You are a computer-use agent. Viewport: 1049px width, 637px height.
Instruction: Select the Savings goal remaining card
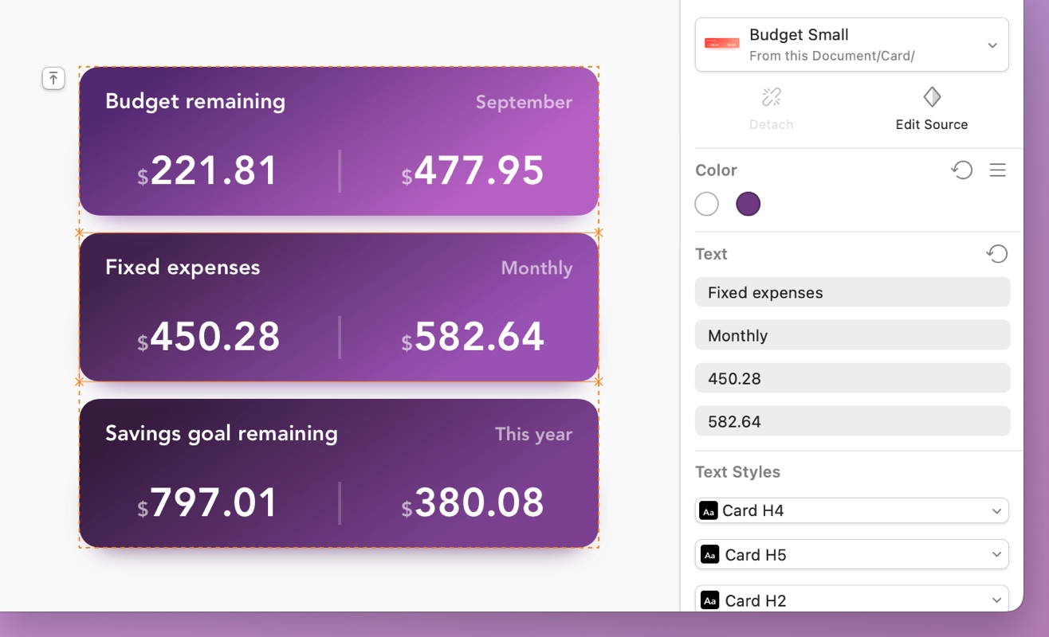(339, 473)
